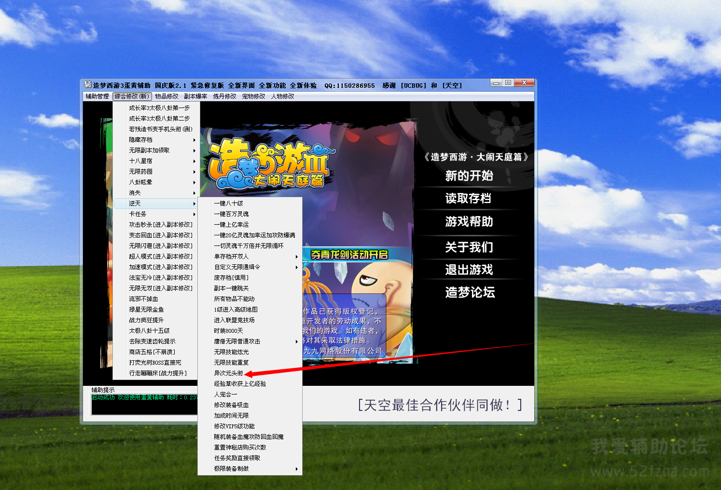Choose 若残造书变手机头衔(测) entry

click(x=155, y=129)
